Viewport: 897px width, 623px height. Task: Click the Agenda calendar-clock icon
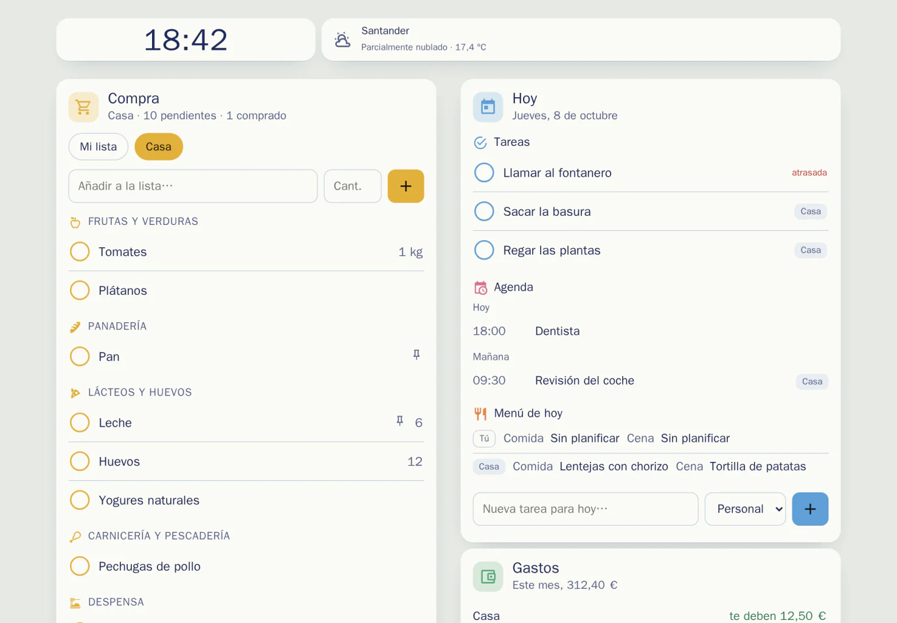pyautogui.click(x=480, y=287)
